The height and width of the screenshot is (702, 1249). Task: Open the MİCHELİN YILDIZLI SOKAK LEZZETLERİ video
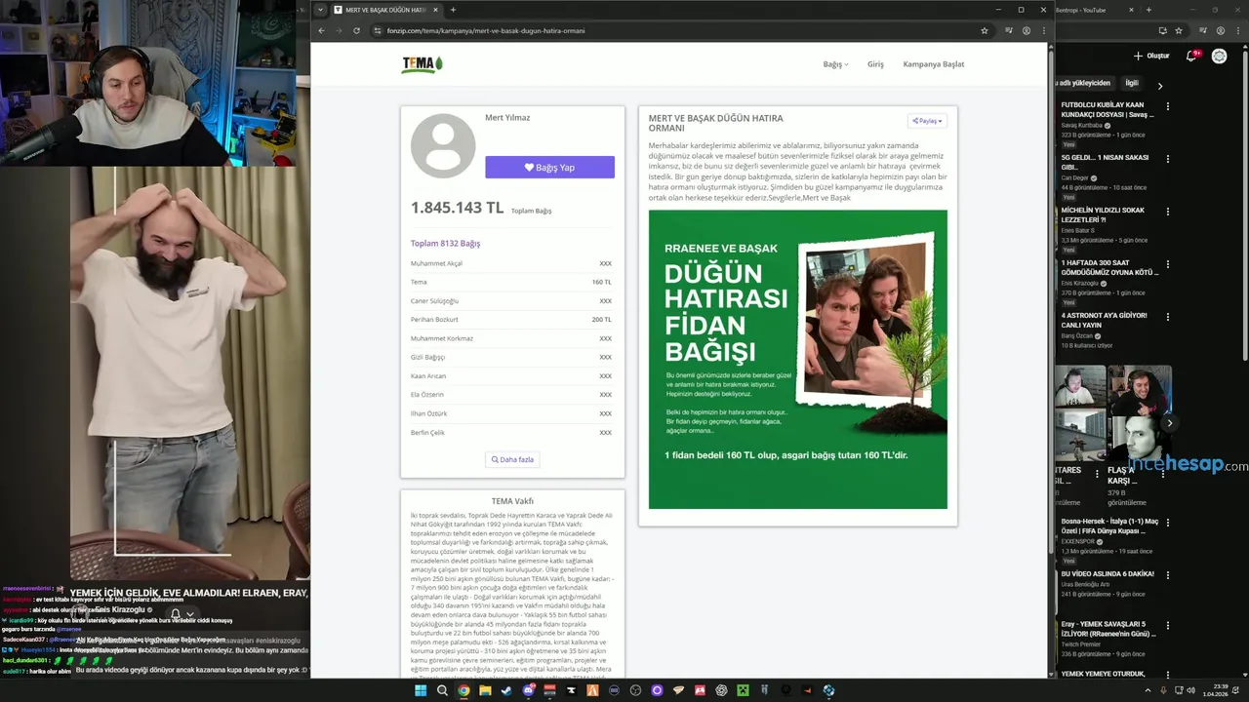[1104, 214]
